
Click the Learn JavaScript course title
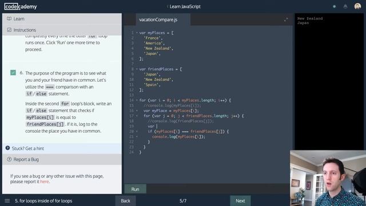[x=185, y=6]
